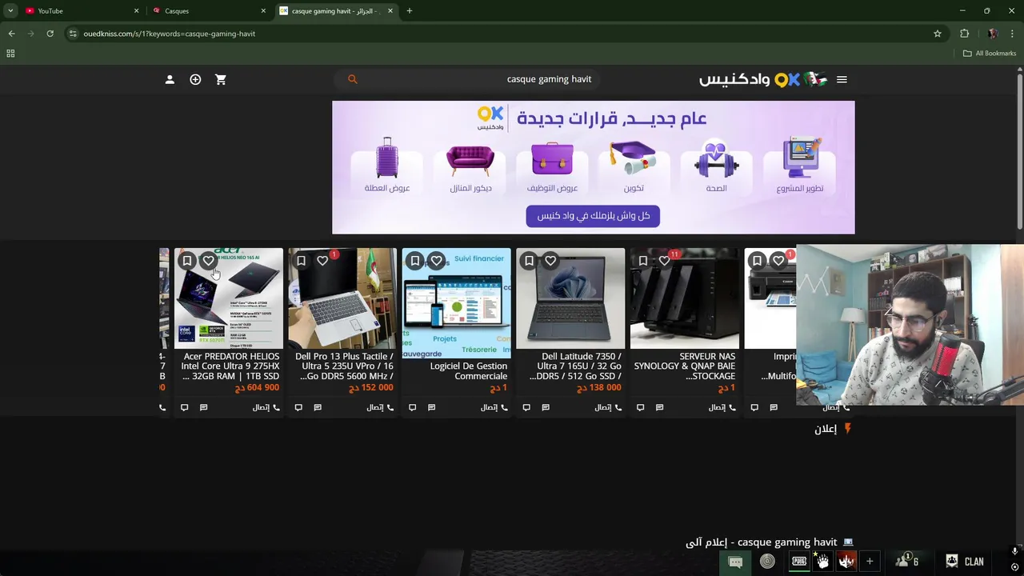The width and height of the screenshot is (1024, 576).
Task: Open the shopping cart icon
Action: [x=221, y=79]
